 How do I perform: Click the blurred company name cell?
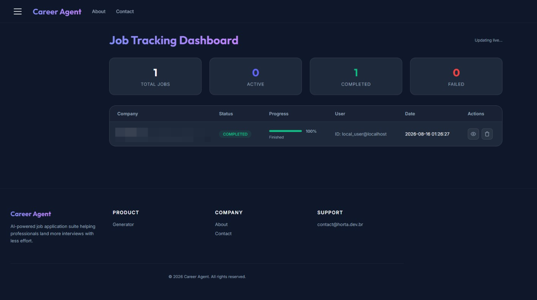pyautogui.click(x=163, y=134)
